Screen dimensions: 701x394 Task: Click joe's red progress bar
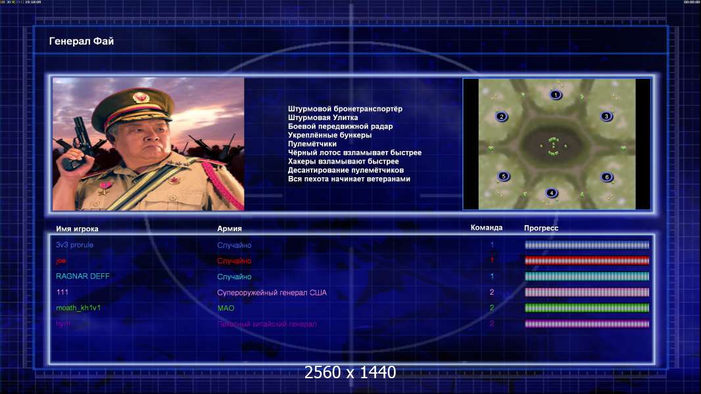click(587, 261)
